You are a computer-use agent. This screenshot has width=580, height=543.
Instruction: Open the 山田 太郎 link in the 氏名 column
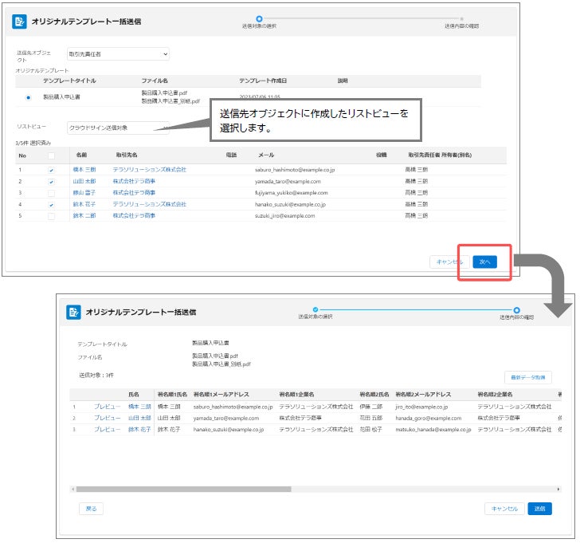click(x=139, y=418)
